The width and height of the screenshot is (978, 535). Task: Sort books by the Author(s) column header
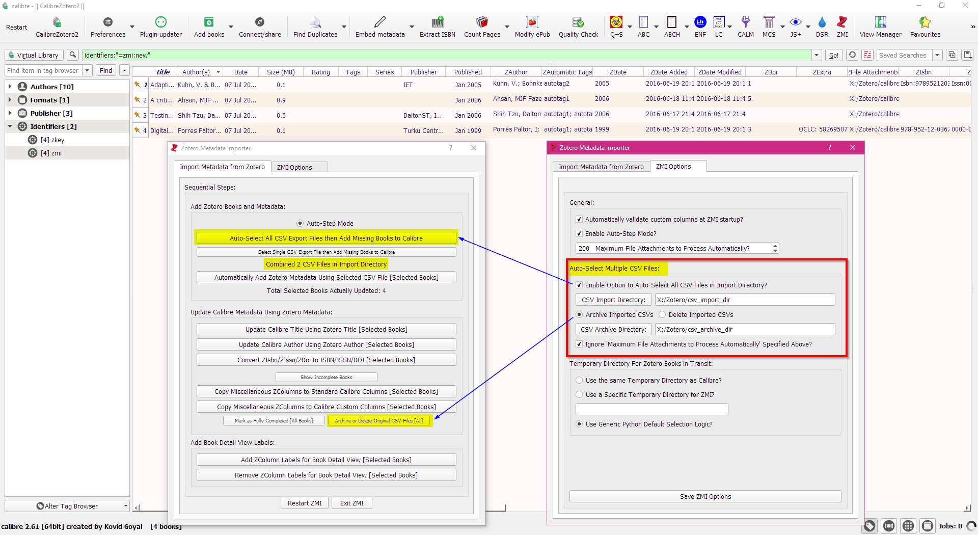tap(200, 72)
